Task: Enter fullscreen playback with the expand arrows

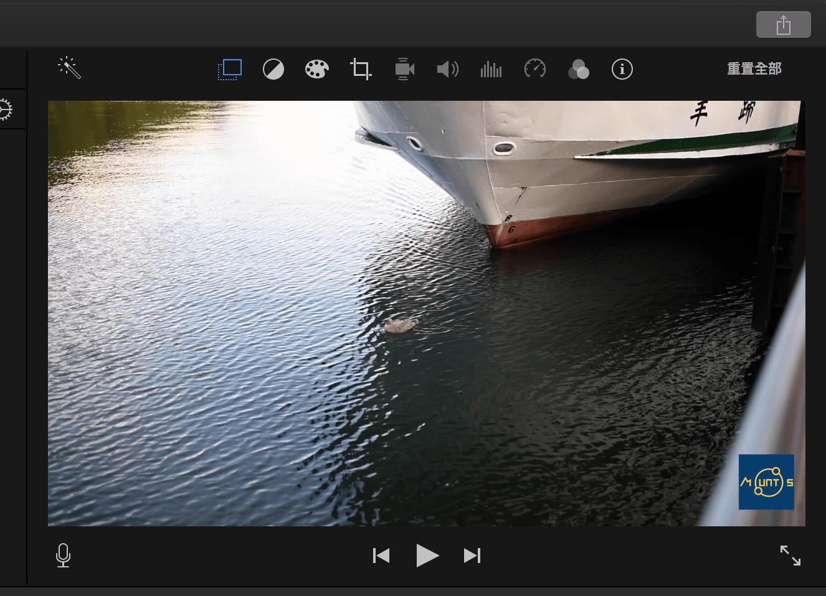Action: coord(790,555)
